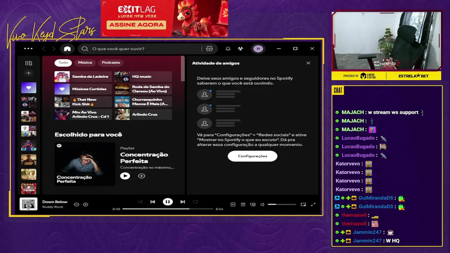Open the profile avatar labeled H

coord(258,49)
